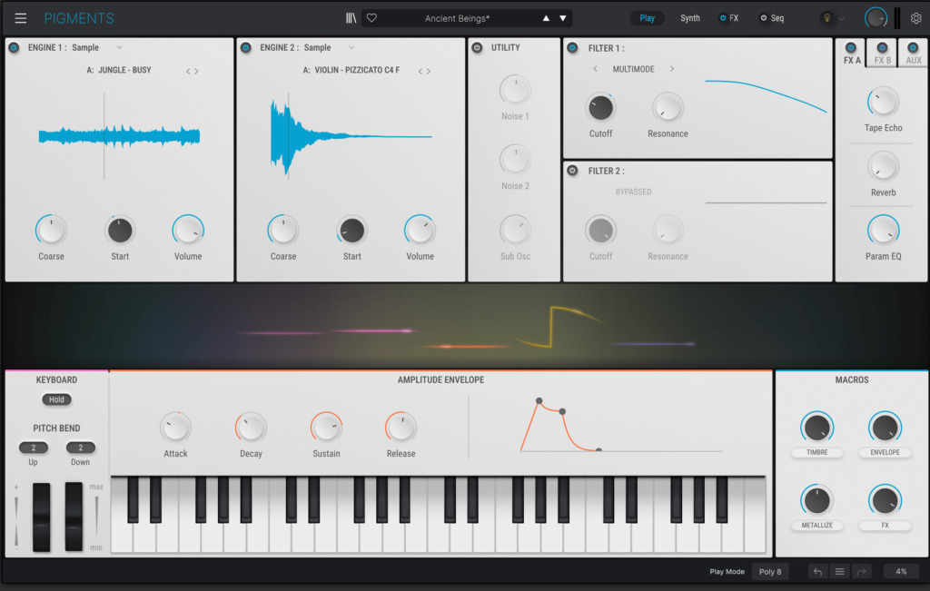Image resolution: width=930 pixels, height=591 pixels.
Task: Click the Tape Echo knob
Action: (x=883, y=102)
